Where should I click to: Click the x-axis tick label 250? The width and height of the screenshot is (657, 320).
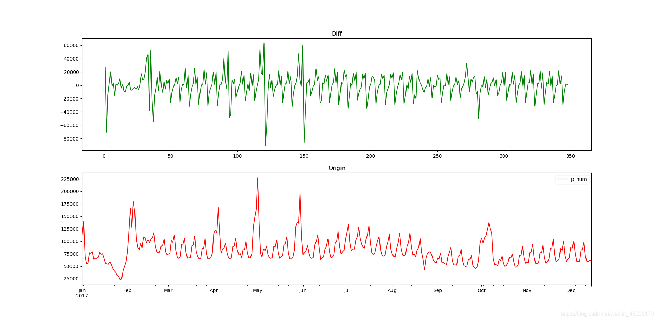pos(437,156)
